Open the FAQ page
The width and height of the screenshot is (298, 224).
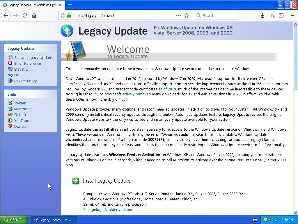pos(18,75)
